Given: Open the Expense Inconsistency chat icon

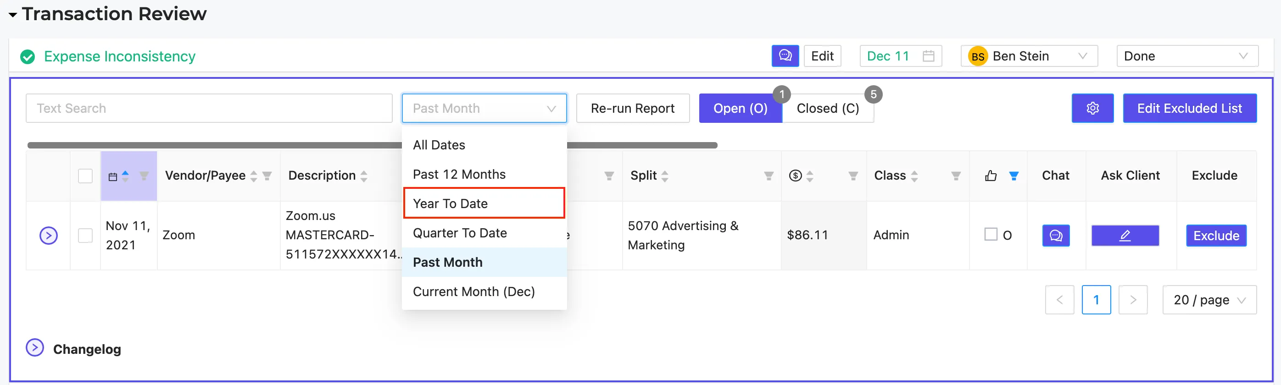Looking at the screenshot, I should coord(785,55).
